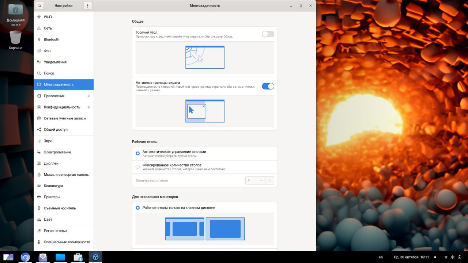The image size is (468, 263).
Task: Click the Звук speaker icon in sidebar
Action: point(39,141)
